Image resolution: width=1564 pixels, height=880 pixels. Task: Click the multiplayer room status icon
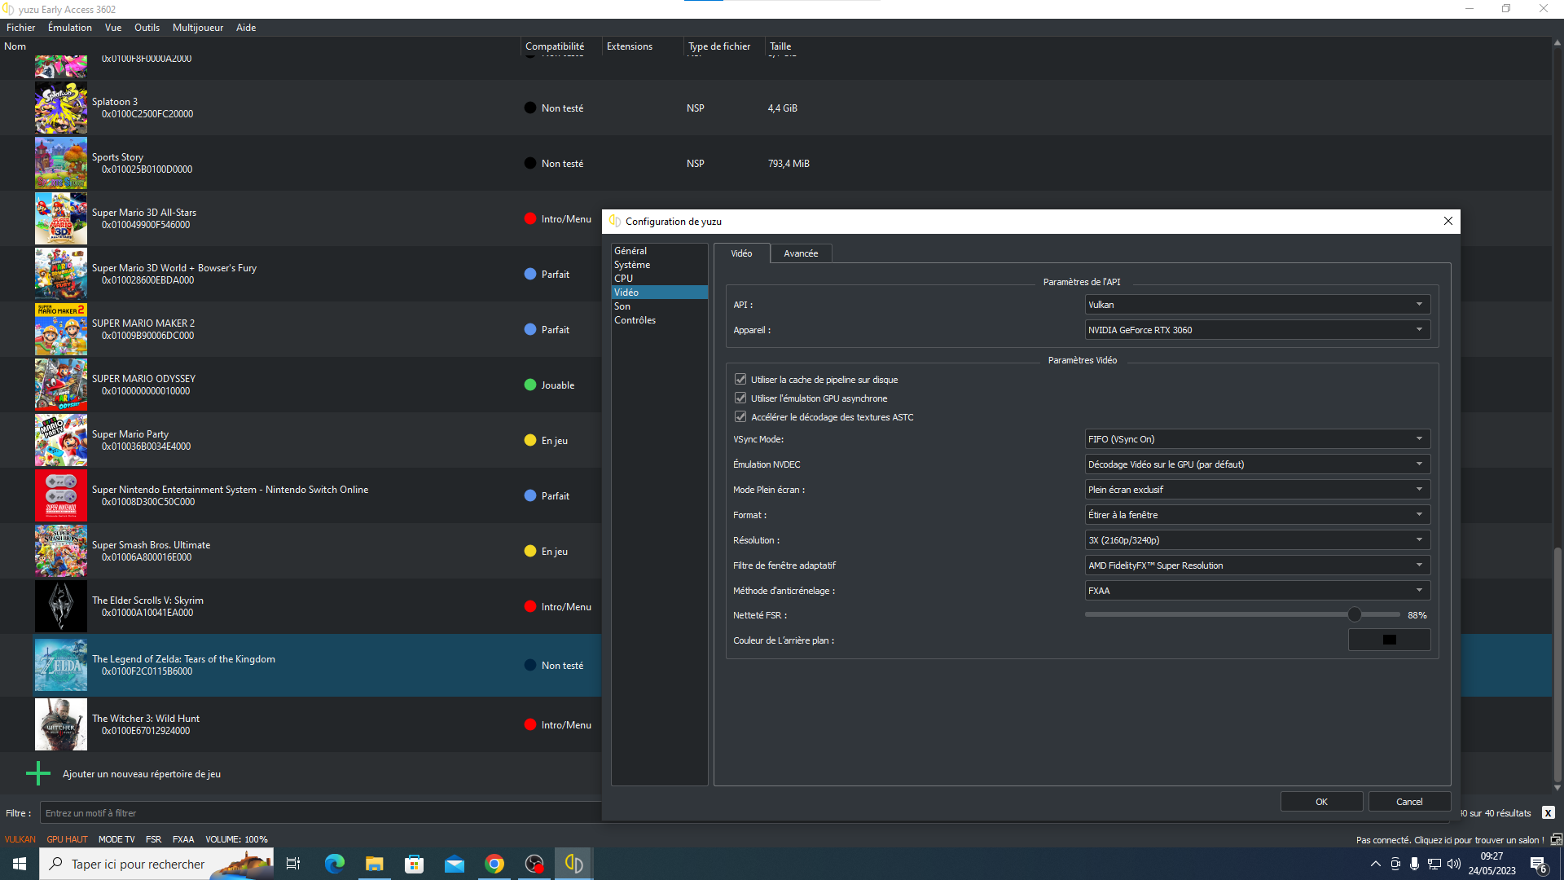(x=1556, y=839)
